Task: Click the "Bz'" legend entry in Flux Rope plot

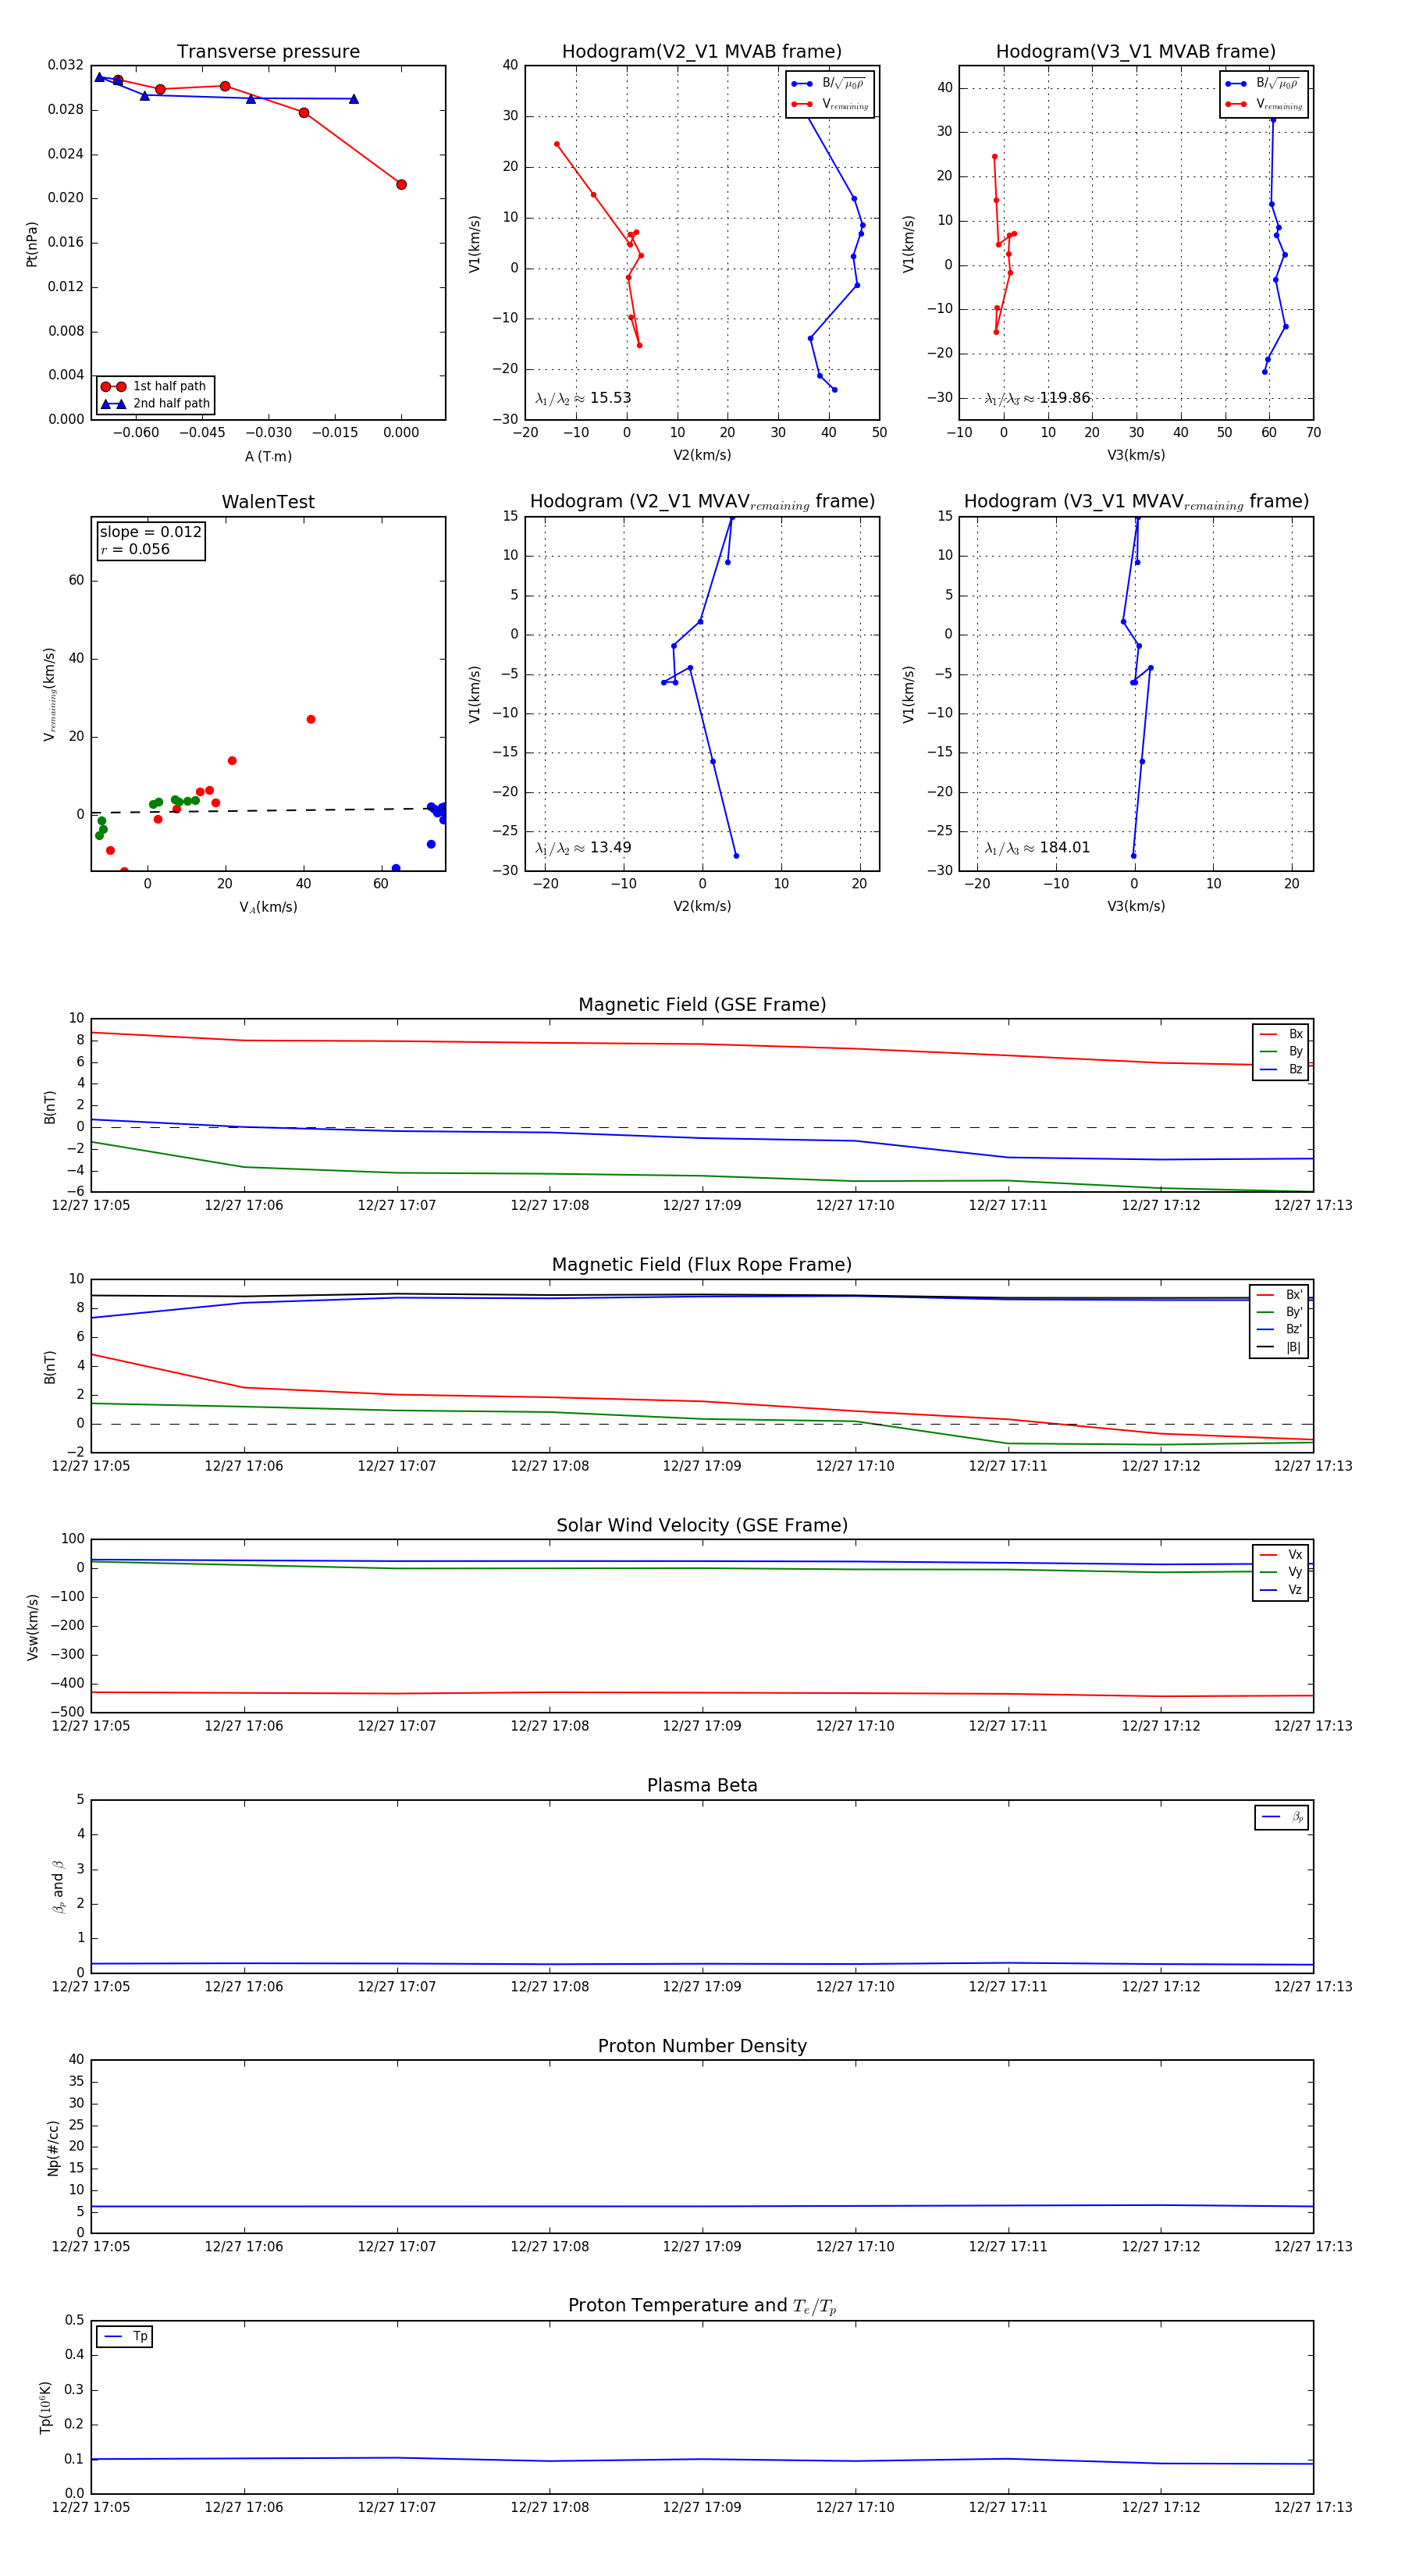Action: [1279, 1330]
